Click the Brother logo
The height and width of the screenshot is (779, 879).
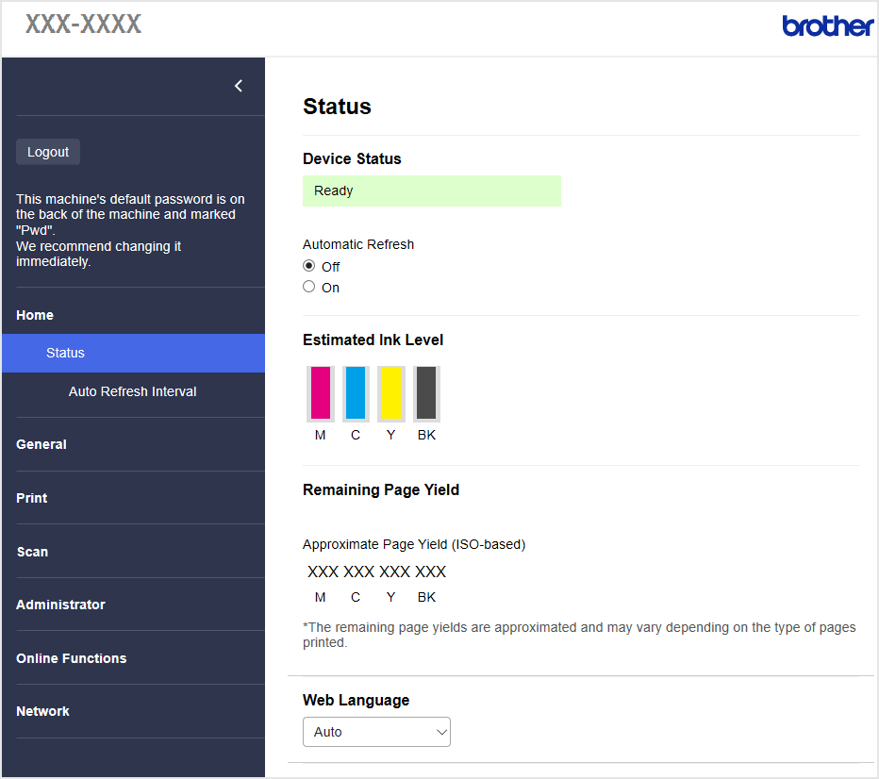(x=827, y=25)
